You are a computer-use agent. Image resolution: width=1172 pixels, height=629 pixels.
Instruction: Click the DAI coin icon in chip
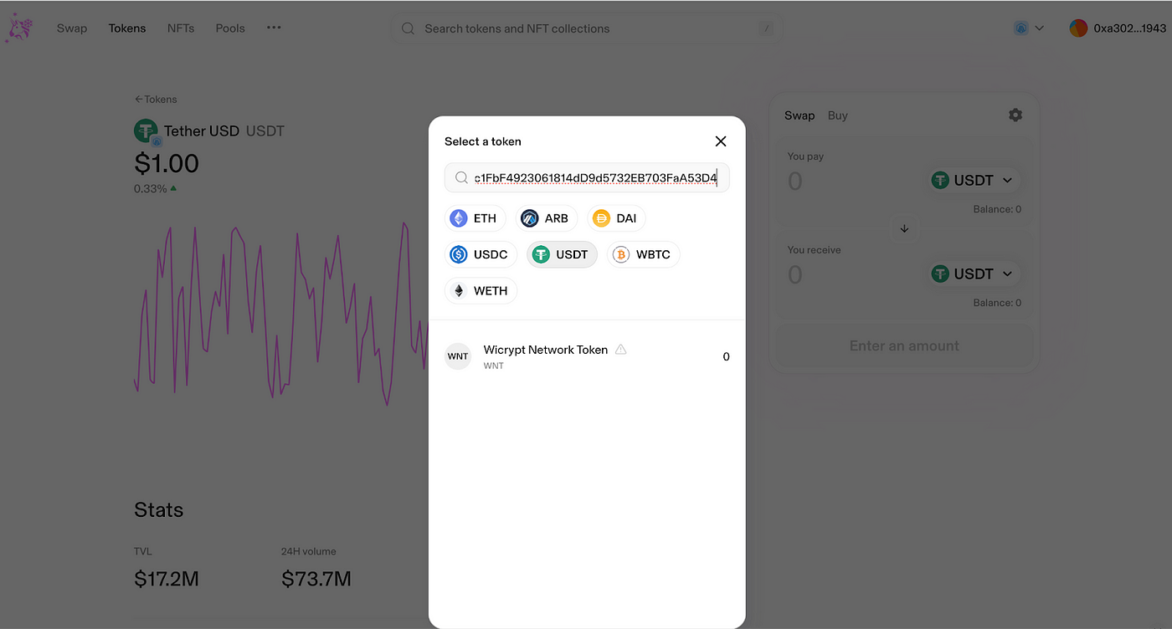tap(601, 218)
